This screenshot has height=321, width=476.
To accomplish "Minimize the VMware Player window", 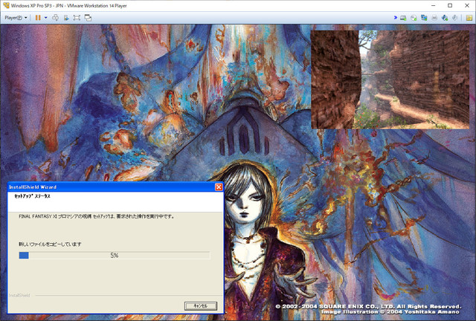I will [433, 5].
